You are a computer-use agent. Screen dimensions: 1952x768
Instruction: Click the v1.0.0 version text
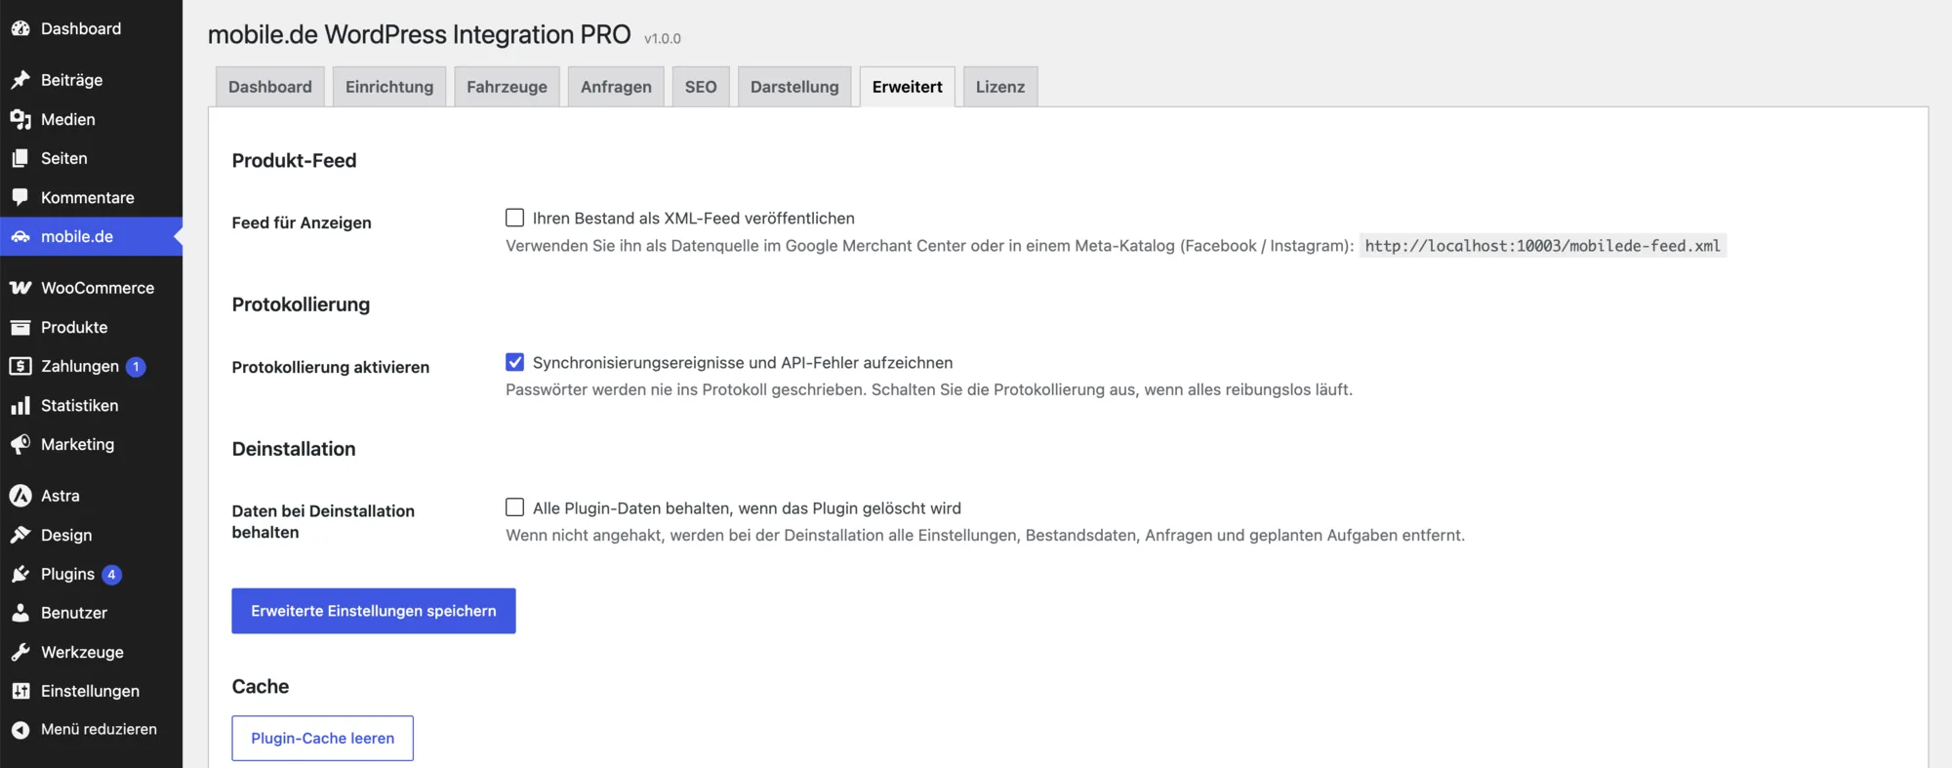click(x=663, y=39)
